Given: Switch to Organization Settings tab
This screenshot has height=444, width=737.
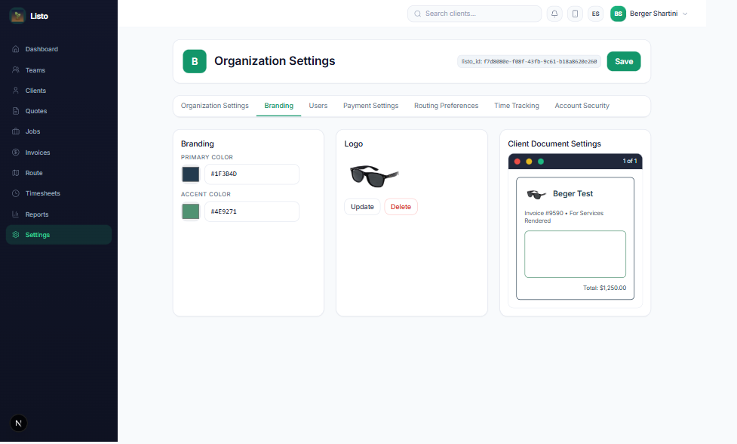Looking at the screenshot, I should (x=215, y=106).
